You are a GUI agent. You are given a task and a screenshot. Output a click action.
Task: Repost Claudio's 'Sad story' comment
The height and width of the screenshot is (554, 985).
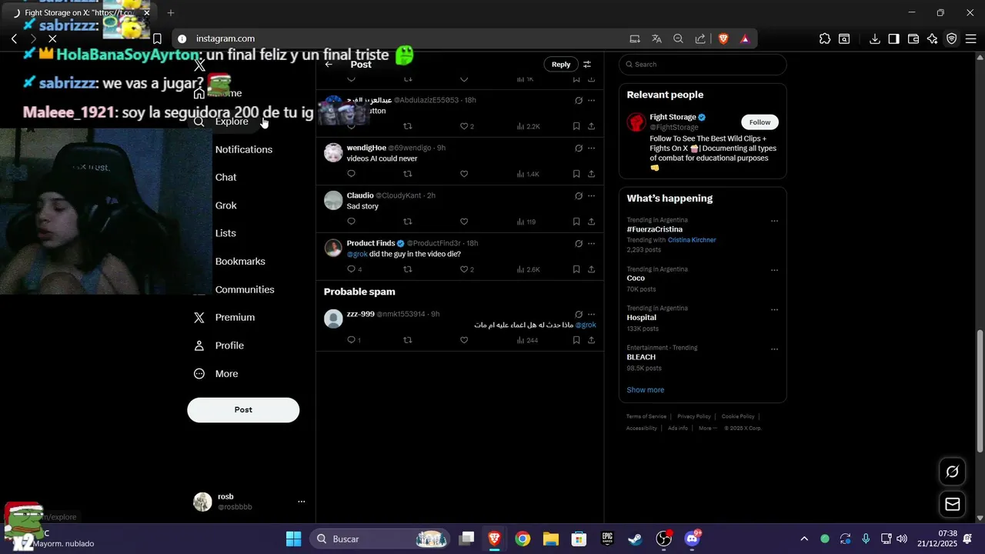[x=408, y=222]
